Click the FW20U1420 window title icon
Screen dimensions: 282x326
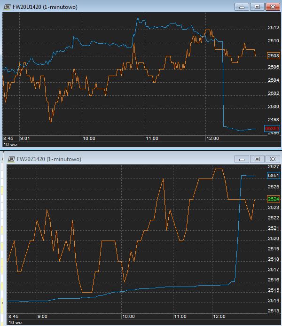click(x=7, y=7)
